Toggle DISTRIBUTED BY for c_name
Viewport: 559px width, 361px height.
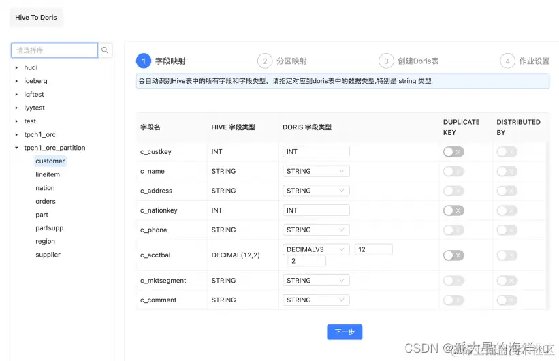click(x=507, y=172)
